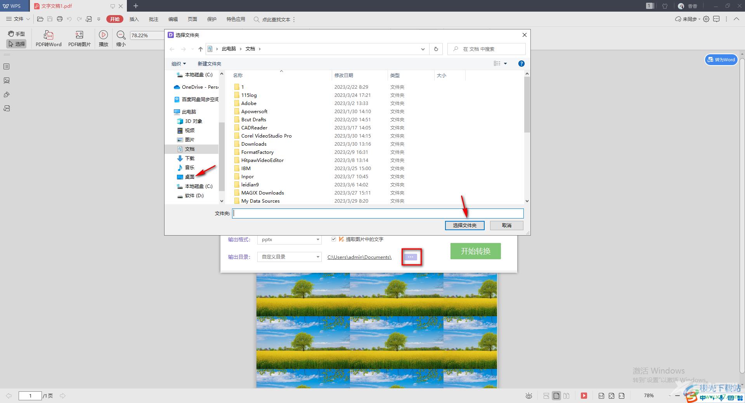
Task: Collapse the ribbon with the up chevron
Action: click(x=736, y=19)
